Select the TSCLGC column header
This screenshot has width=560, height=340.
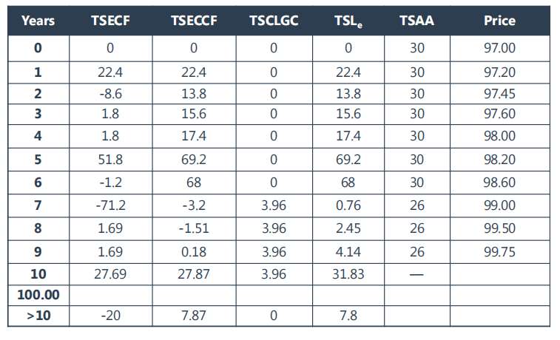(274, 21)
